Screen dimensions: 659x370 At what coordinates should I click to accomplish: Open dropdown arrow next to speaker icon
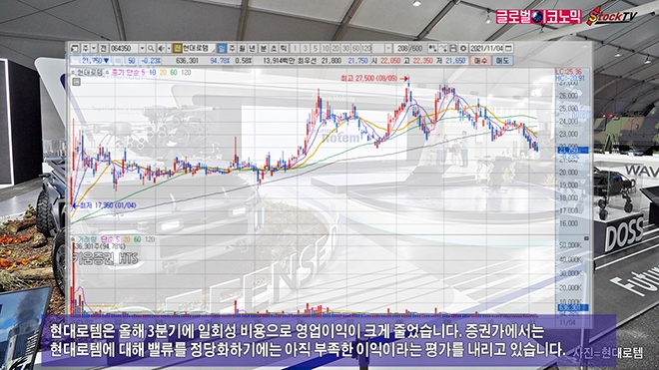[x=169, y=48]
